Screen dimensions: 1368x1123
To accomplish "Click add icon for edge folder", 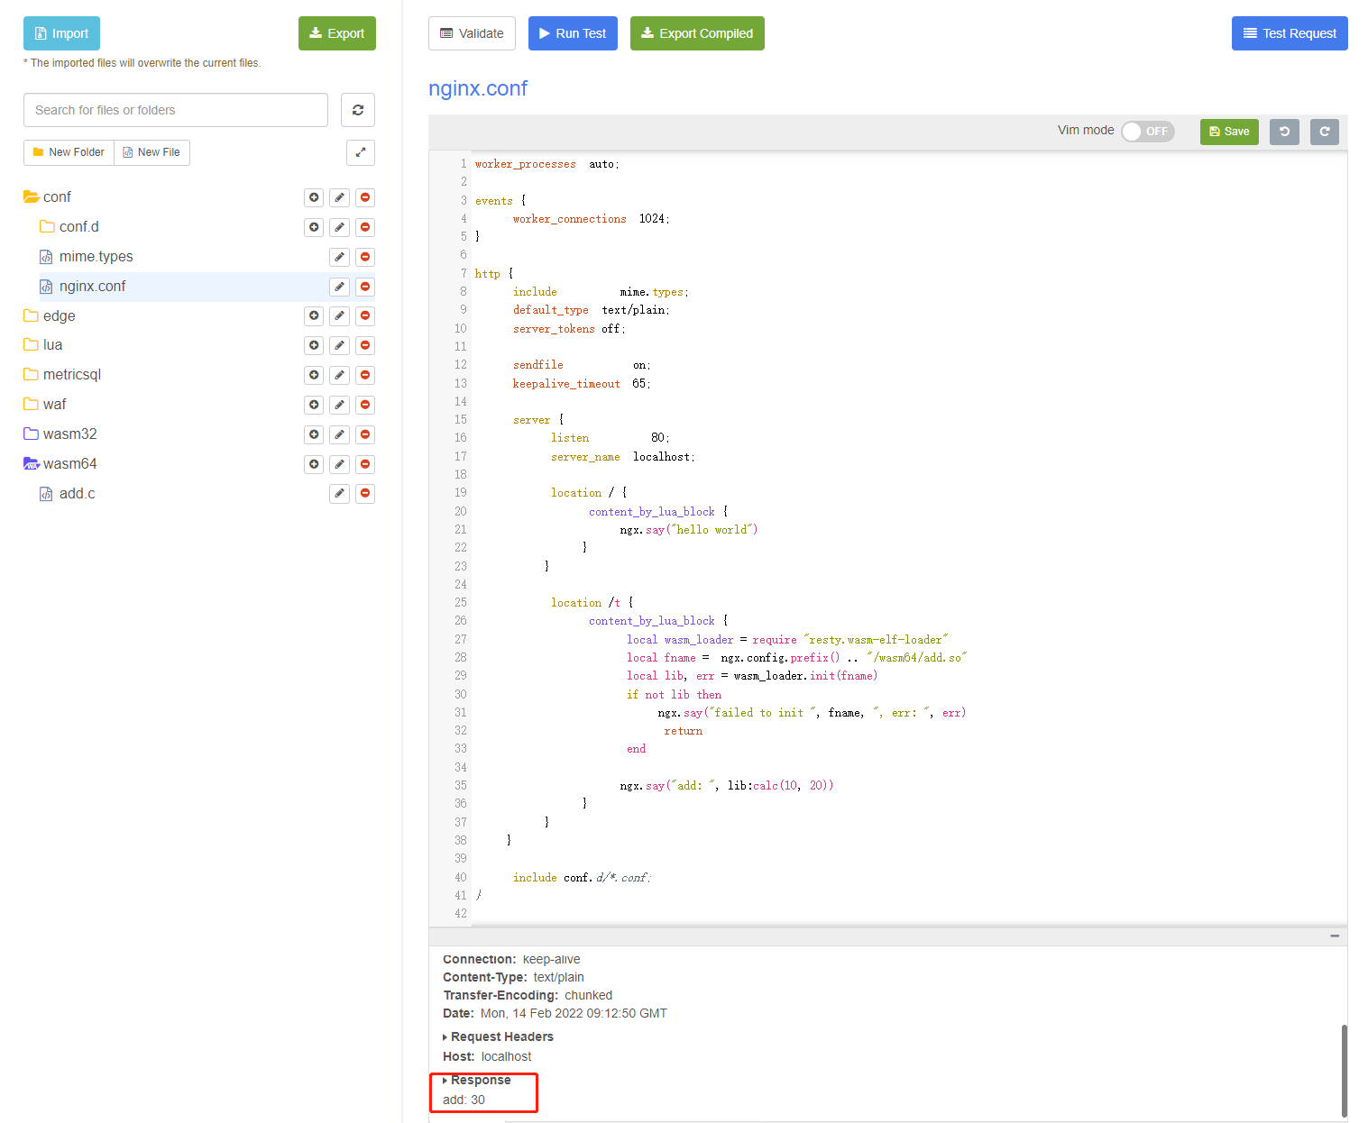I will coord(314,315).
